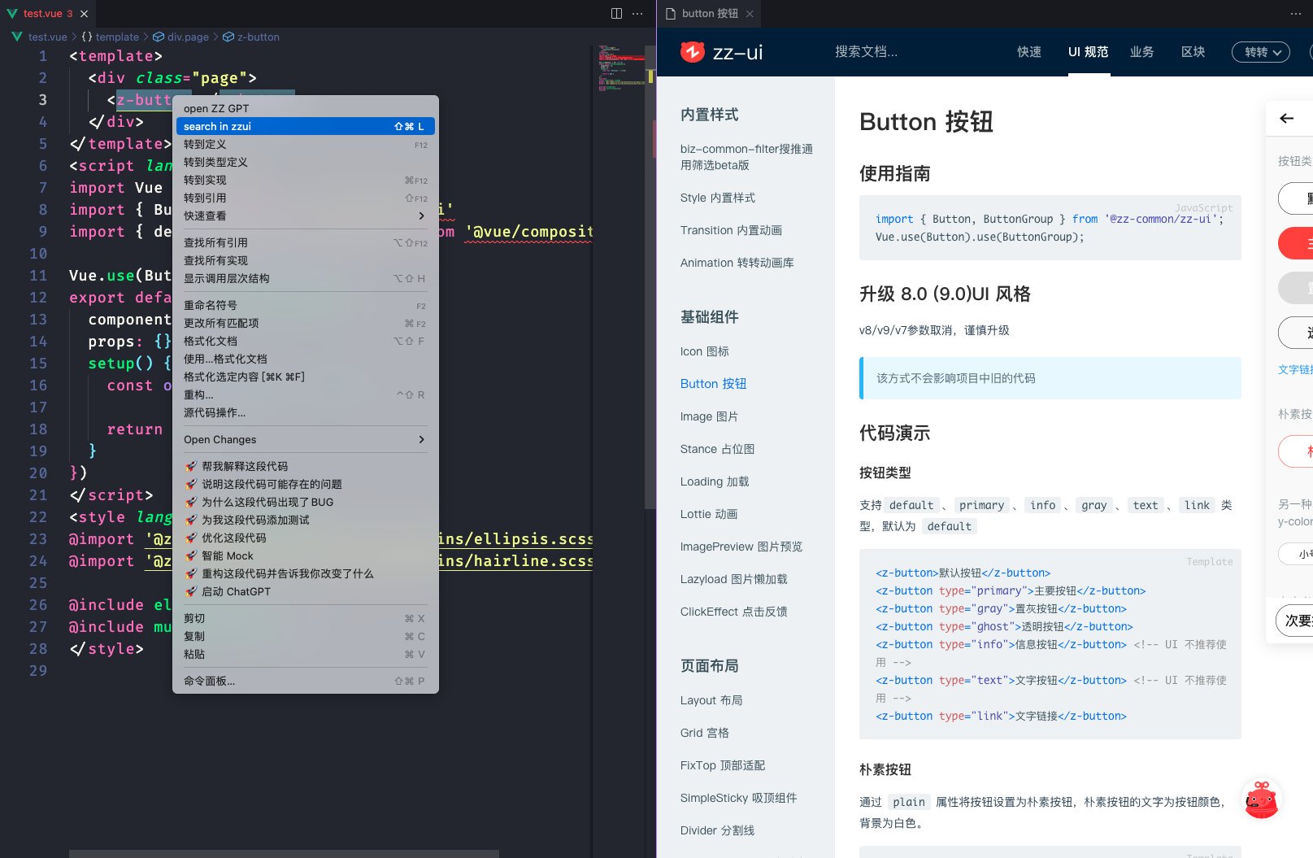Click rocket icon beside 帮我解释这段代码

191,467
